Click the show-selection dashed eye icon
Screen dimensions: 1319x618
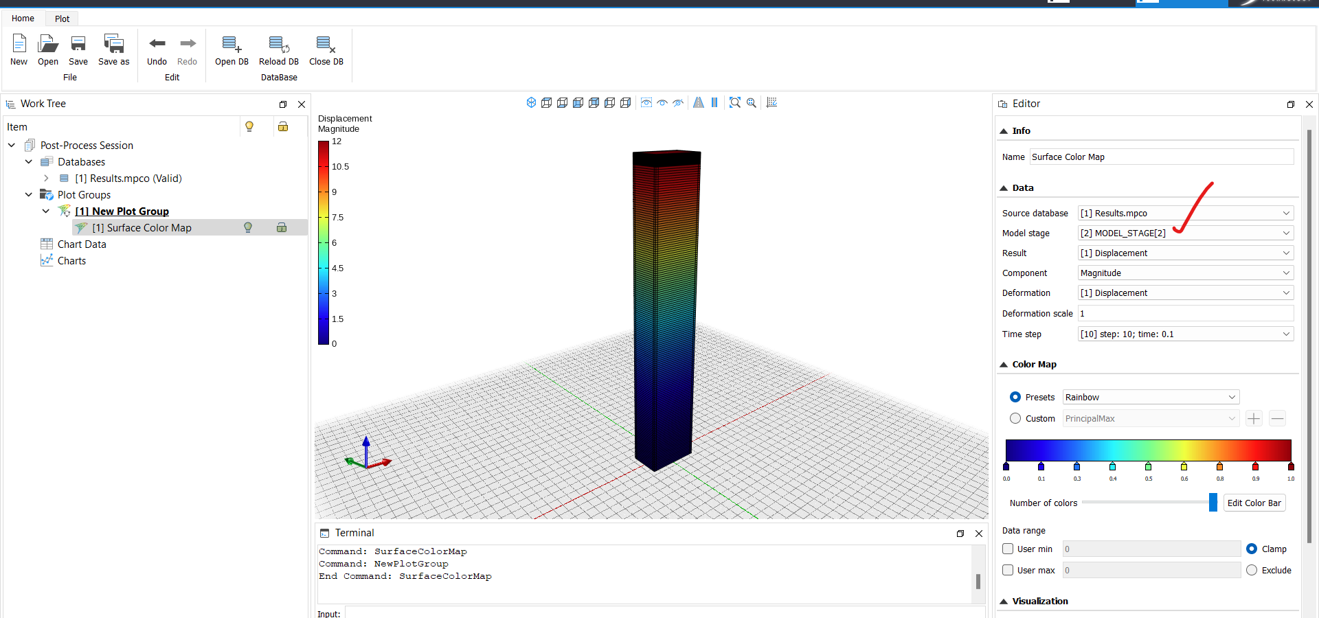[x=646, y=102]
